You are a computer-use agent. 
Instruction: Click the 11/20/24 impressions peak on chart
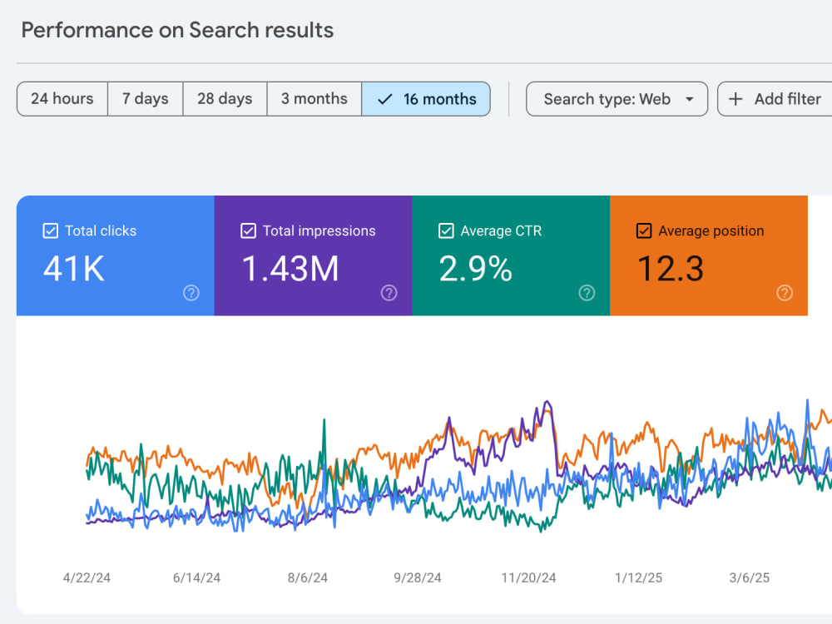click(x=547, y=404)
